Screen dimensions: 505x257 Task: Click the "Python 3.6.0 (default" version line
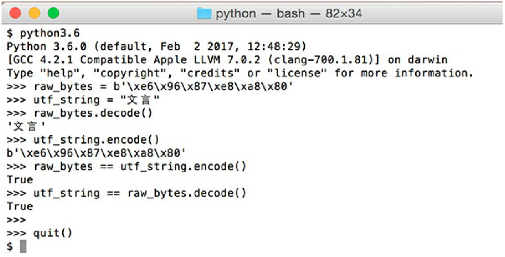coord(156,47)
